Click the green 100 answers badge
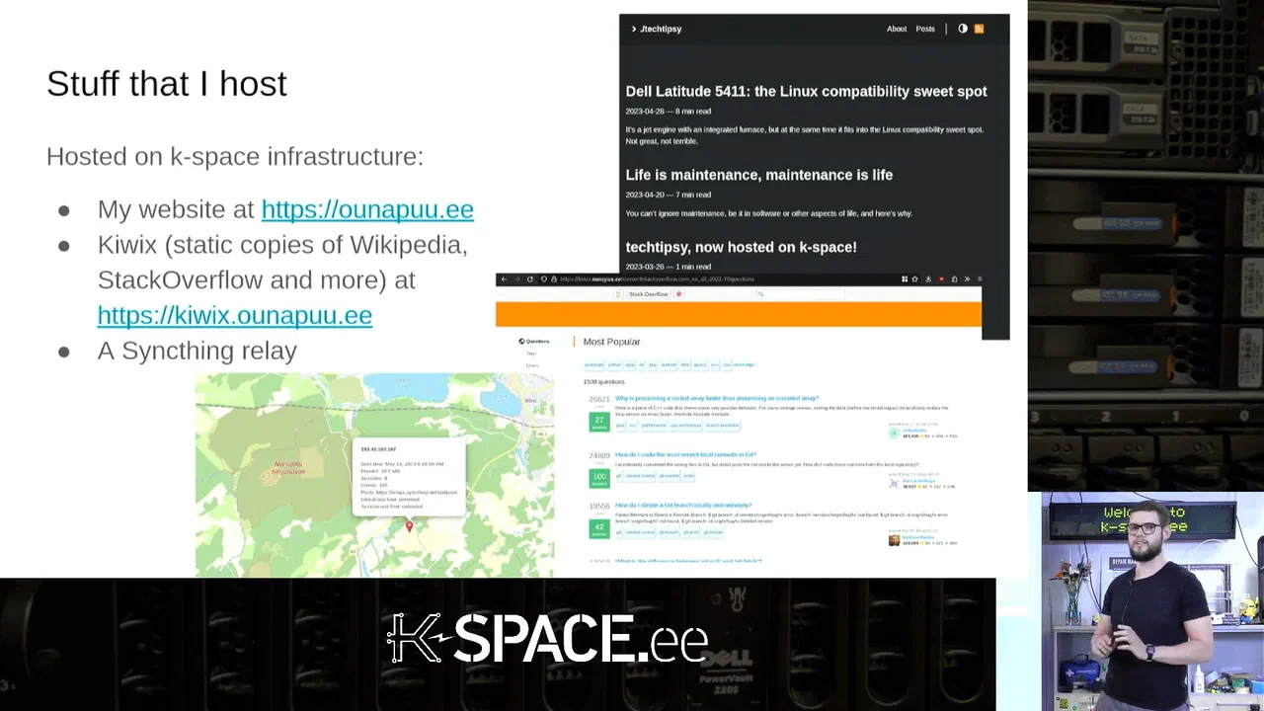This screenshot has width=1264, height=711. 598,477
